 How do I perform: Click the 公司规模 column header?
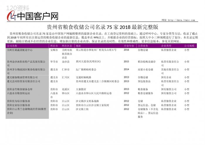tap(189, 46)
